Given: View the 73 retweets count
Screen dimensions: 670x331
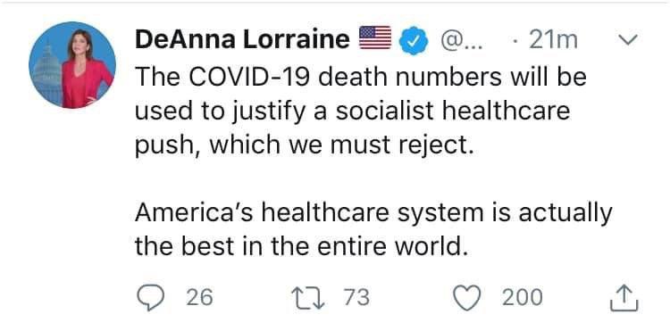Looking at the screenshot, I should pyautogui.click(x=356, y=298).
